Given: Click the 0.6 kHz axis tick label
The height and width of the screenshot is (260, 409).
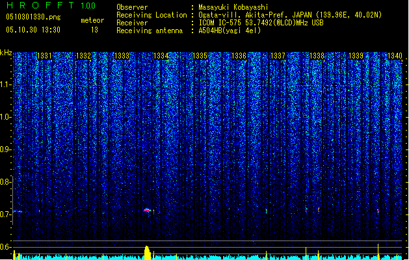Looking at the screenshot, I should point(5,247).
